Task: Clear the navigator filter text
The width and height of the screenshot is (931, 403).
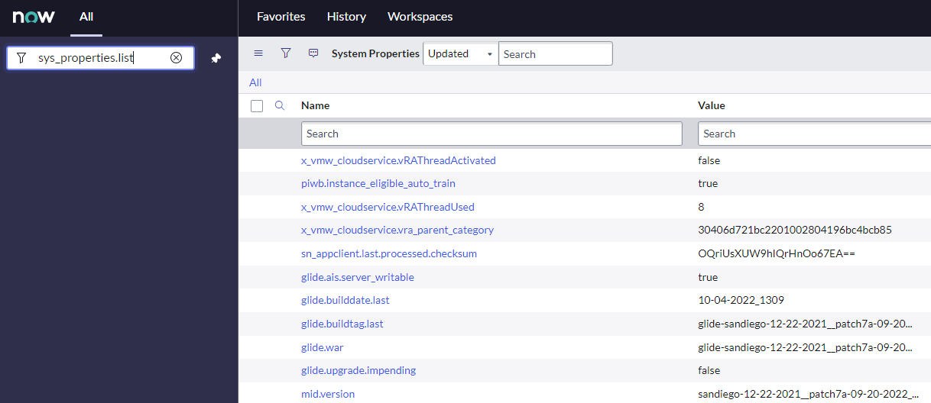Action: [x=176, y=58]
